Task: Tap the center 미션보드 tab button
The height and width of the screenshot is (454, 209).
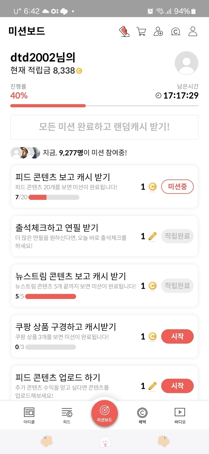Action: [104, 413]
